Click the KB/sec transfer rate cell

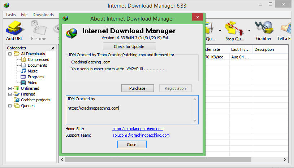point(214,57)
